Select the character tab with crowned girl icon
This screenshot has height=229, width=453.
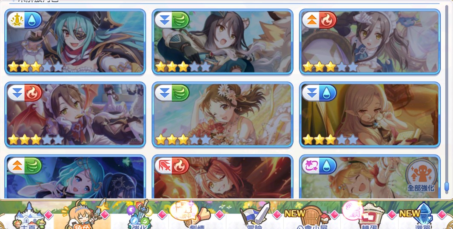point(84,215)
